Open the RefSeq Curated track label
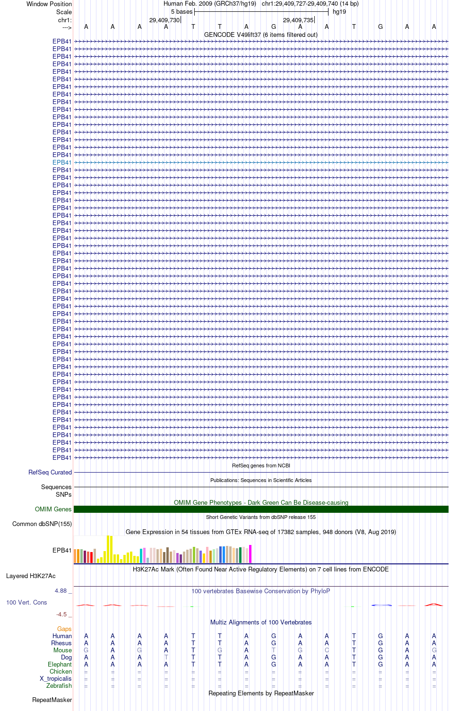Image resolution: width=449 pixels, height=711 pixels. (x=50, y=472)
